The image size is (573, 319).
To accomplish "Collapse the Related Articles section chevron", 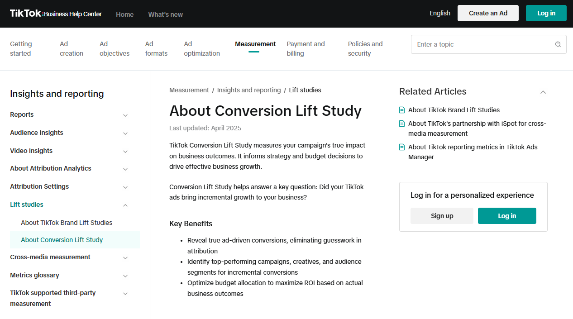I will click(543, 92).
